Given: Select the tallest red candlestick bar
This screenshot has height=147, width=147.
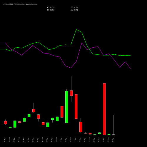Looking at the screenshot, I should pos(104,109).
